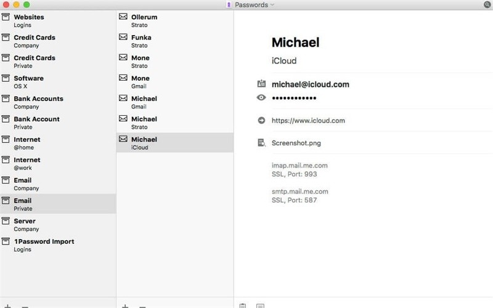Click the username contact card icon
The height and width of the screenshot is (308, 493).
pyautogui.click(x=261, y=84)
